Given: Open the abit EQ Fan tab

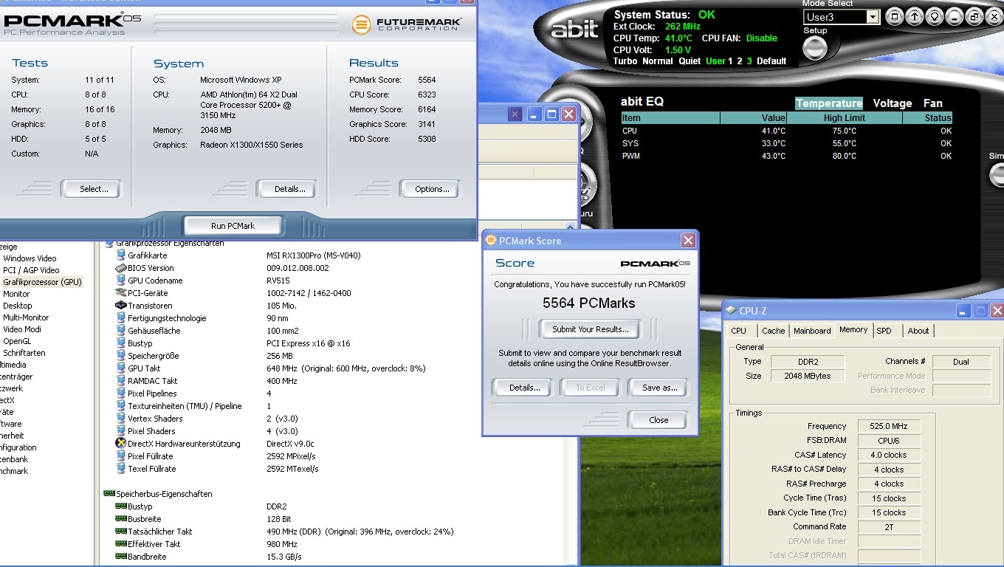Looking at the screenshot, I should (933, 103).
